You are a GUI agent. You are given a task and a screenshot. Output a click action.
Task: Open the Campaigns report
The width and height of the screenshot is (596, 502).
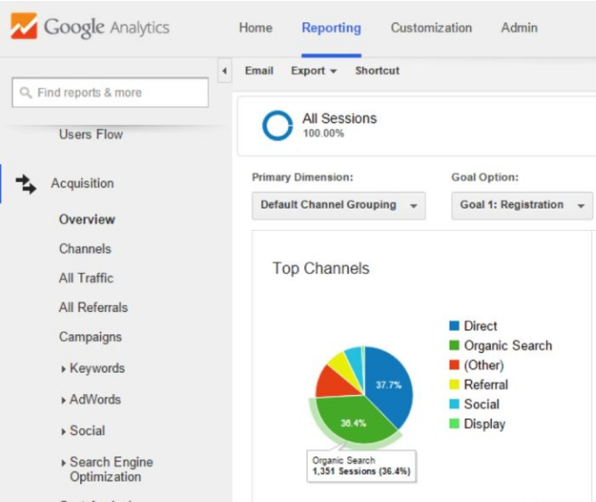[90, 337]
